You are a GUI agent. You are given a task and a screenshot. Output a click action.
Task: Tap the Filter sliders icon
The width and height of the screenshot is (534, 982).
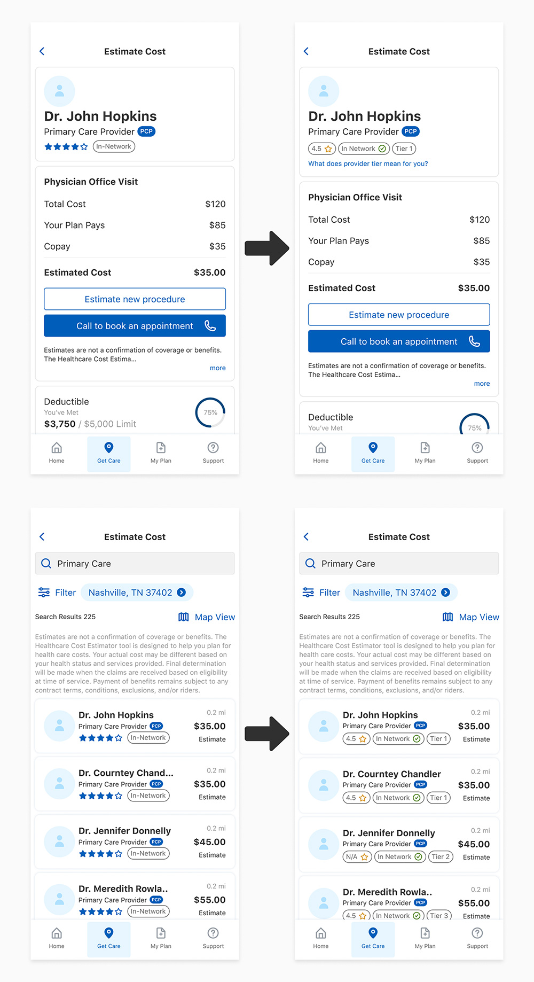click(x=44, y=592)
